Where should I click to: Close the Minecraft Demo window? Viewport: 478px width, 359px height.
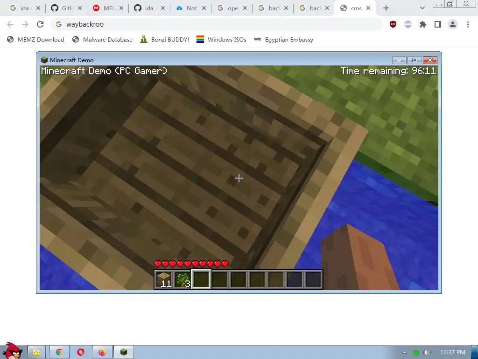(x=430, y=60)
